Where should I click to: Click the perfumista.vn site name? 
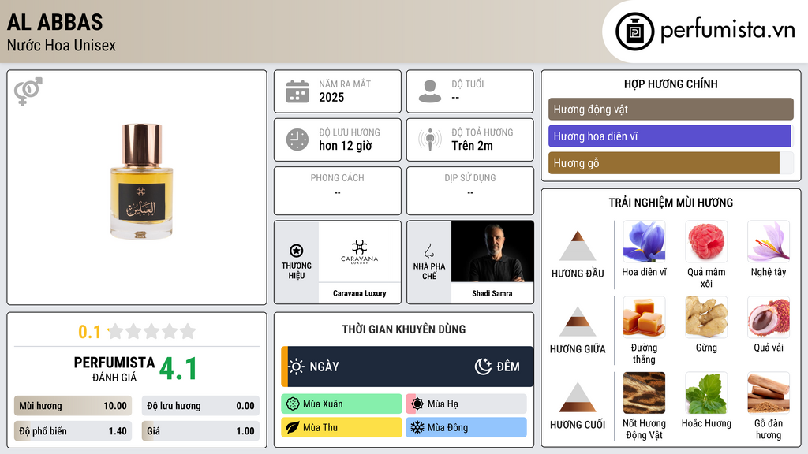[x=728, y=30]
